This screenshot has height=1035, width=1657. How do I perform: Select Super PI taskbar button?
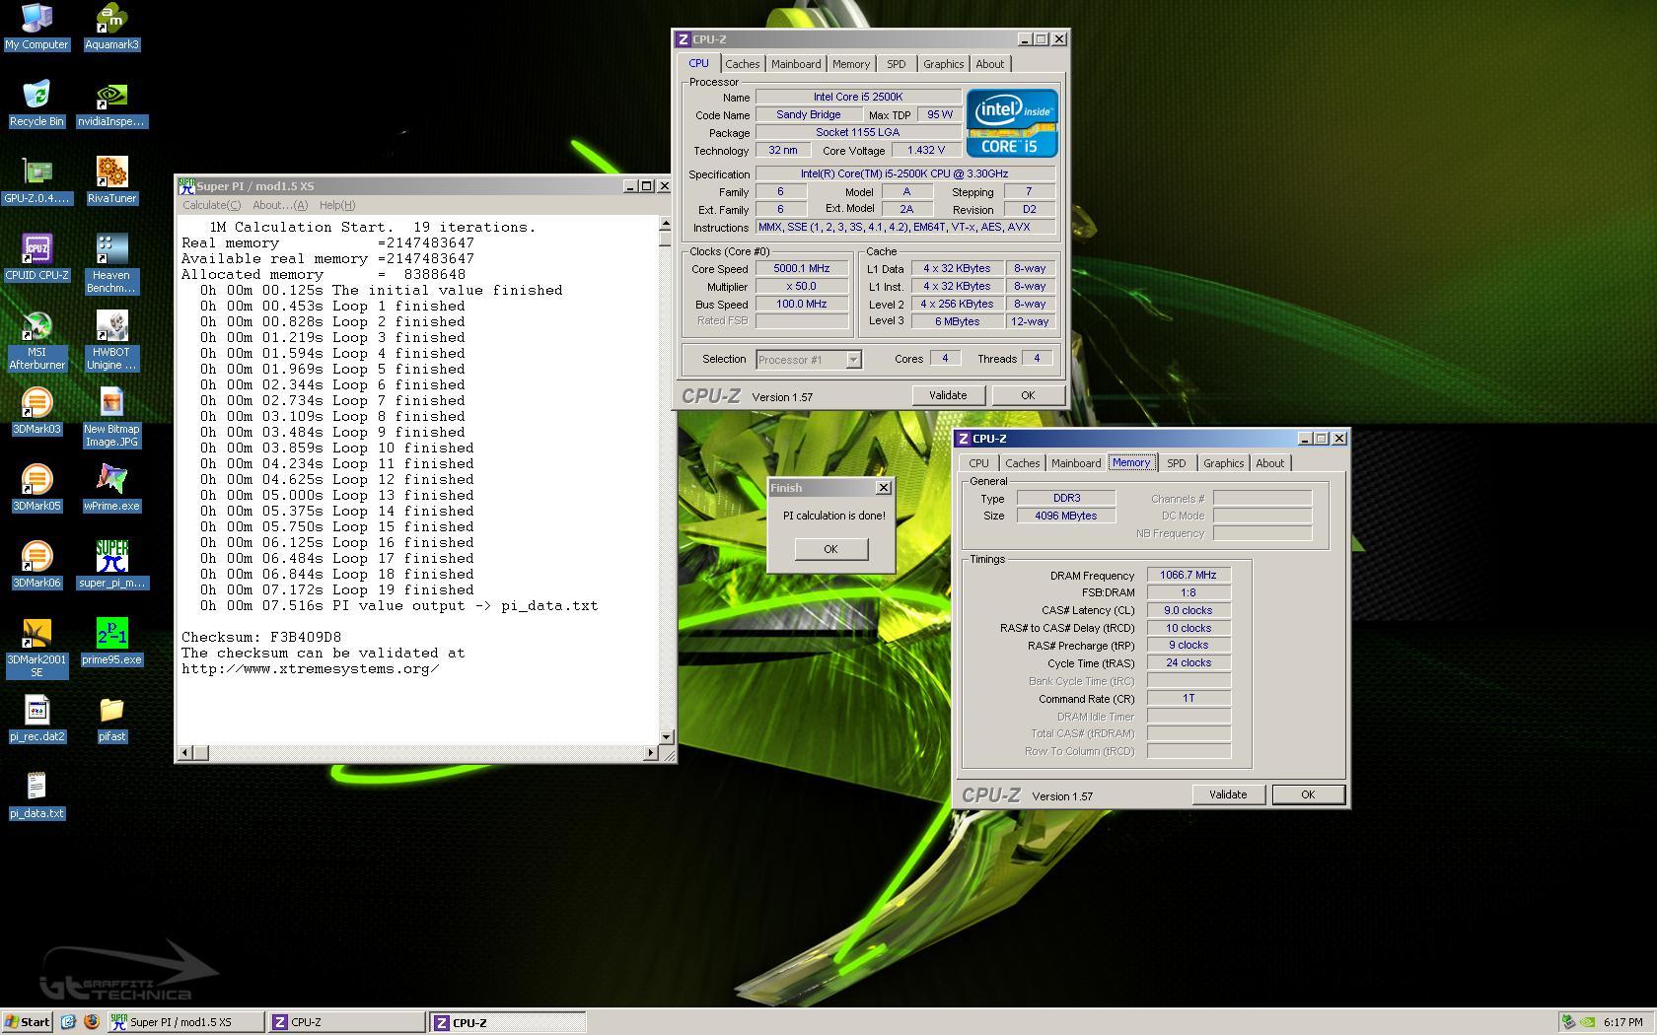coord(185,1022)
